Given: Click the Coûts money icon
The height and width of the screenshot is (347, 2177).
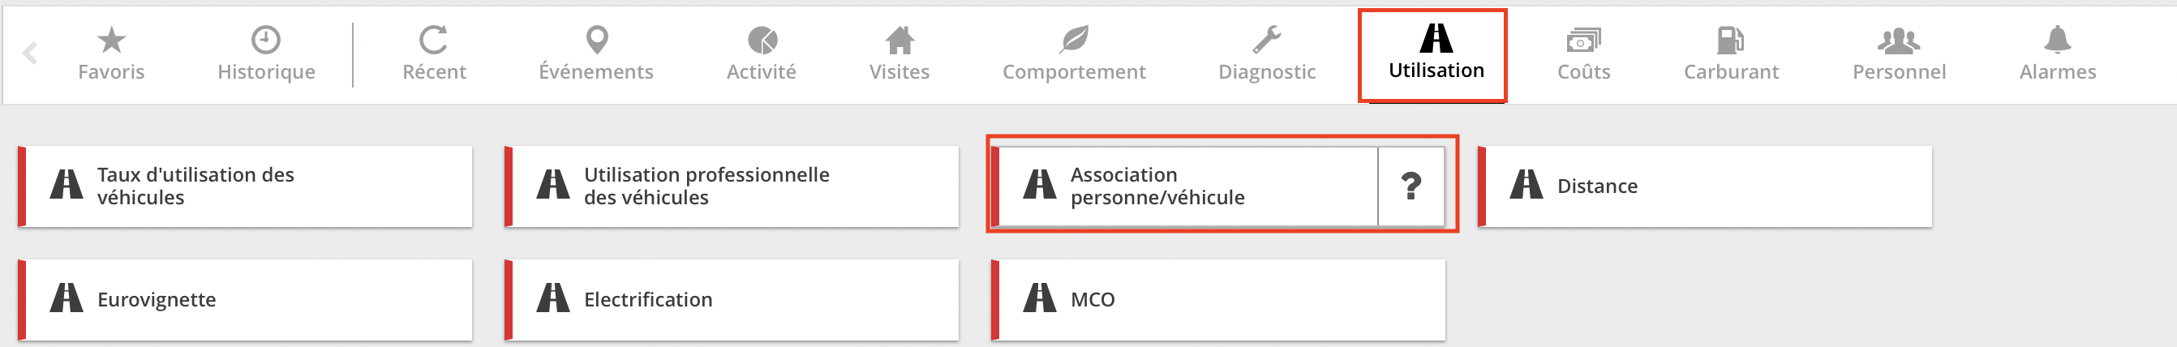Looking at the screenshot, I should [1584, 39].
